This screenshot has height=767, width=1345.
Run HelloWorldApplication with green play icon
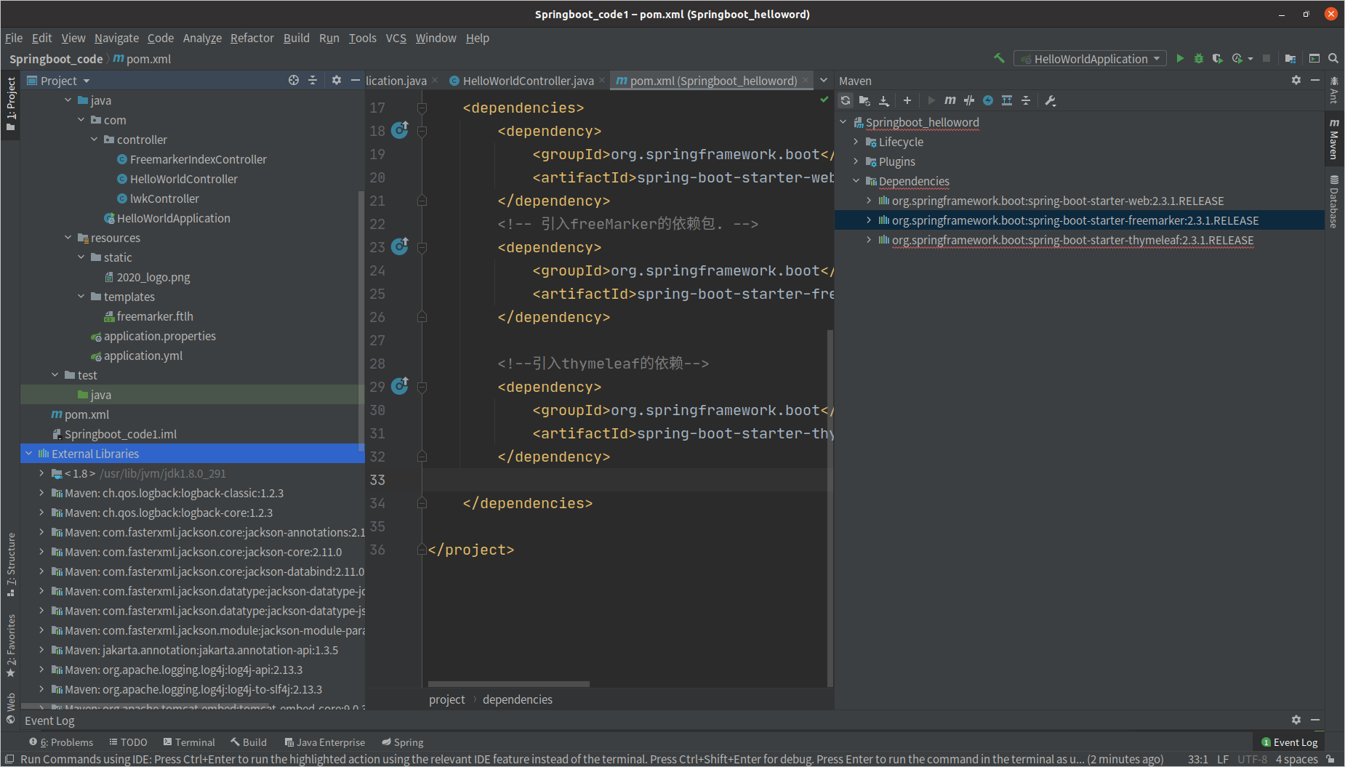pyautogui.click(x=1180, y=58)
